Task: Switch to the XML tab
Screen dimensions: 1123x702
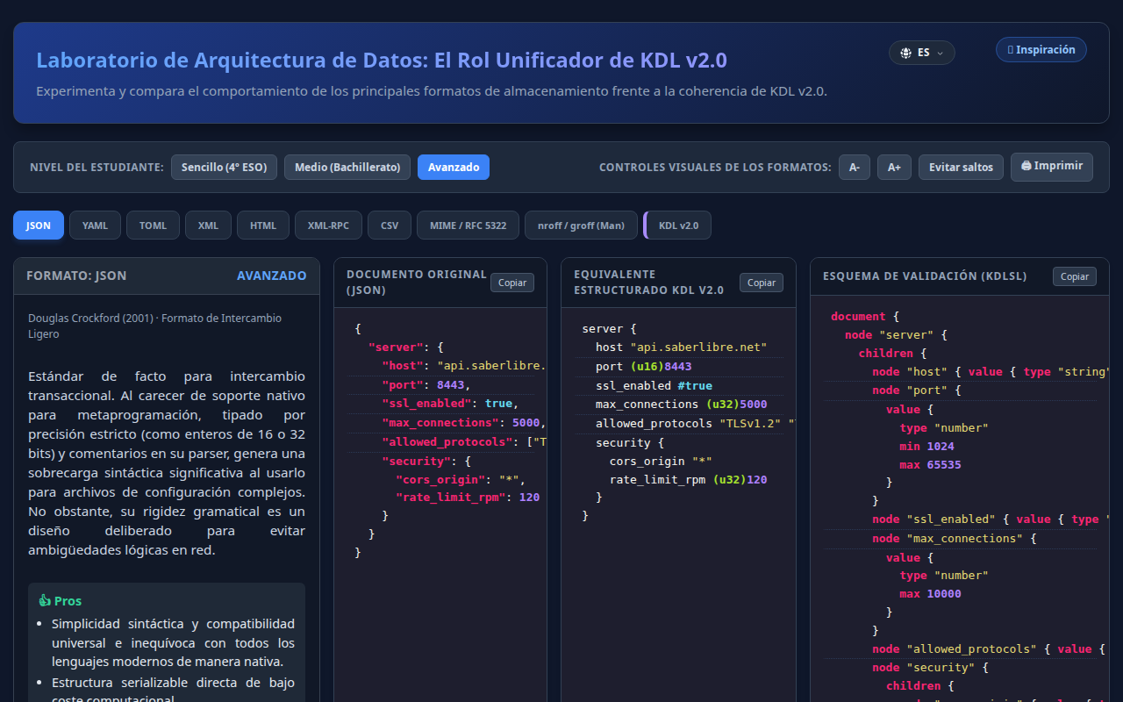Action: [x=208, y=226]
